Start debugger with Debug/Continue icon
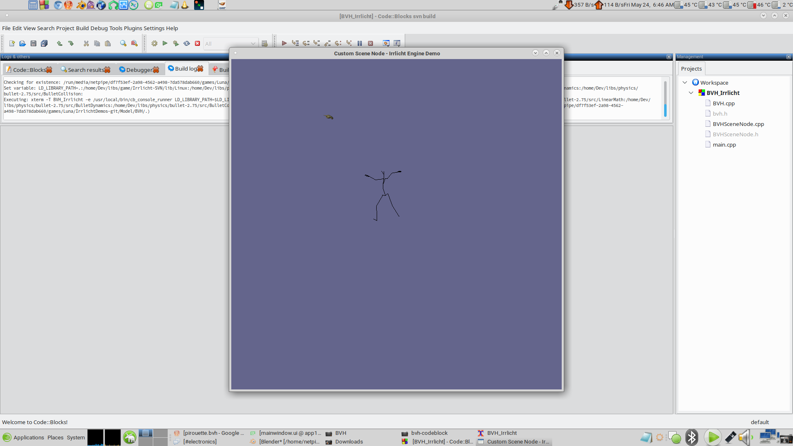This screenshot has width=793, height=446. pyautogui.click(x=284, y=43)
